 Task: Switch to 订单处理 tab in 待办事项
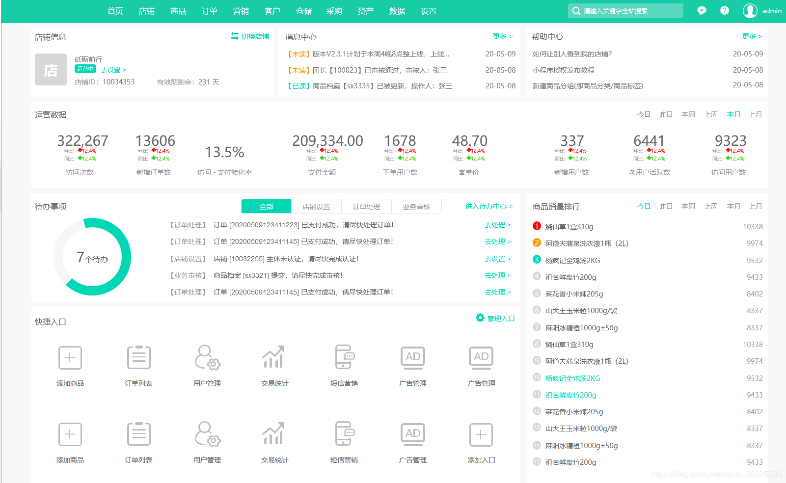click(x=367, y=206)
